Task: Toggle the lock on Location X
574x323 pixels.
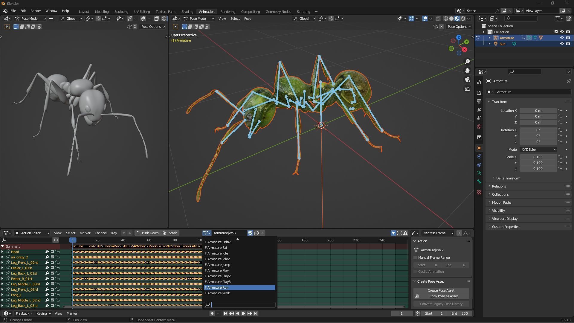Action: tap(560, 111)
